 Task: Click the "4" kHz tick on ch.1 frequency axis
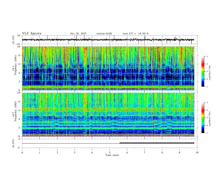[20, 73]
